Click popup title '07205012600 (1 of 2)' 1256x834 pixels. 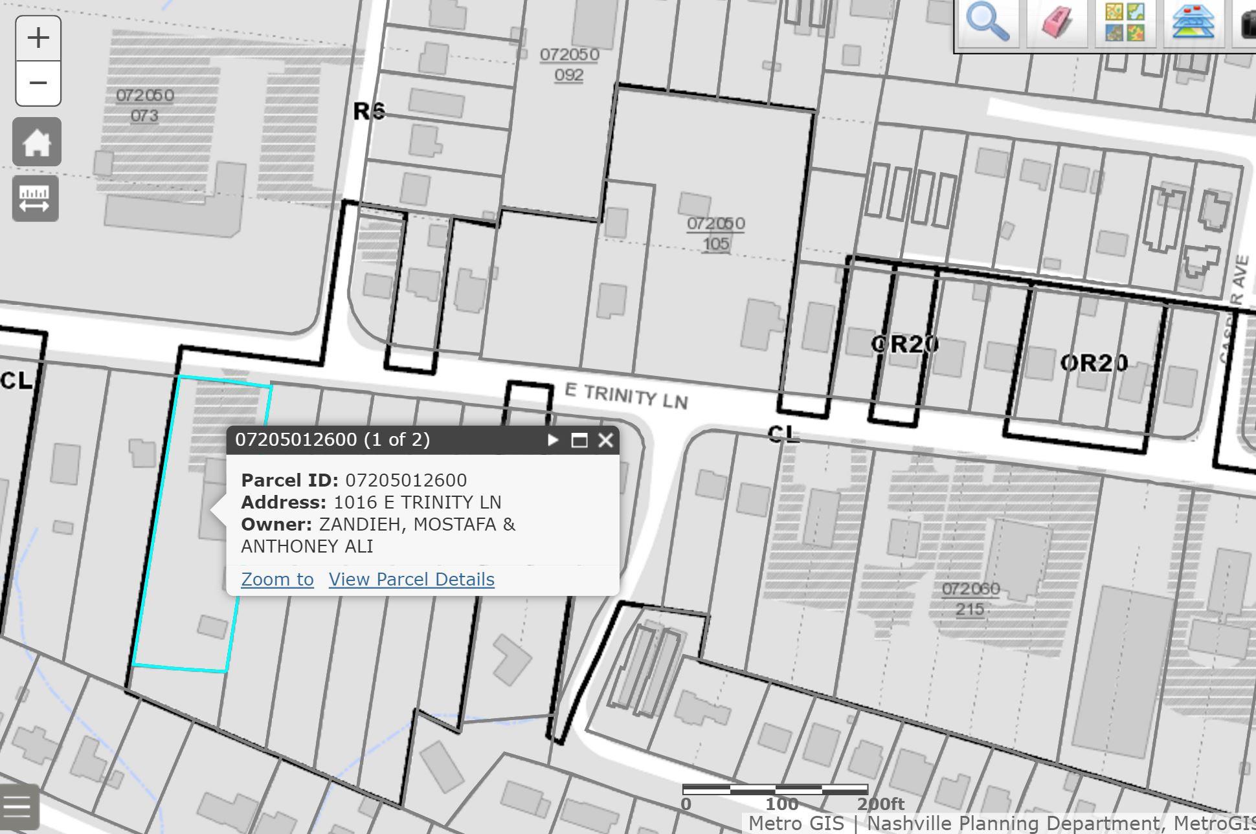(x=332, y=439)
